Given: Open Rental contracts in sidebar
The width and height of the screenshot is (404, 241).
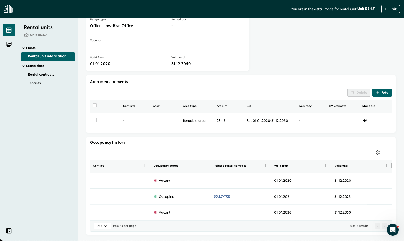Looking at the screenshot, I should point(41,75).
